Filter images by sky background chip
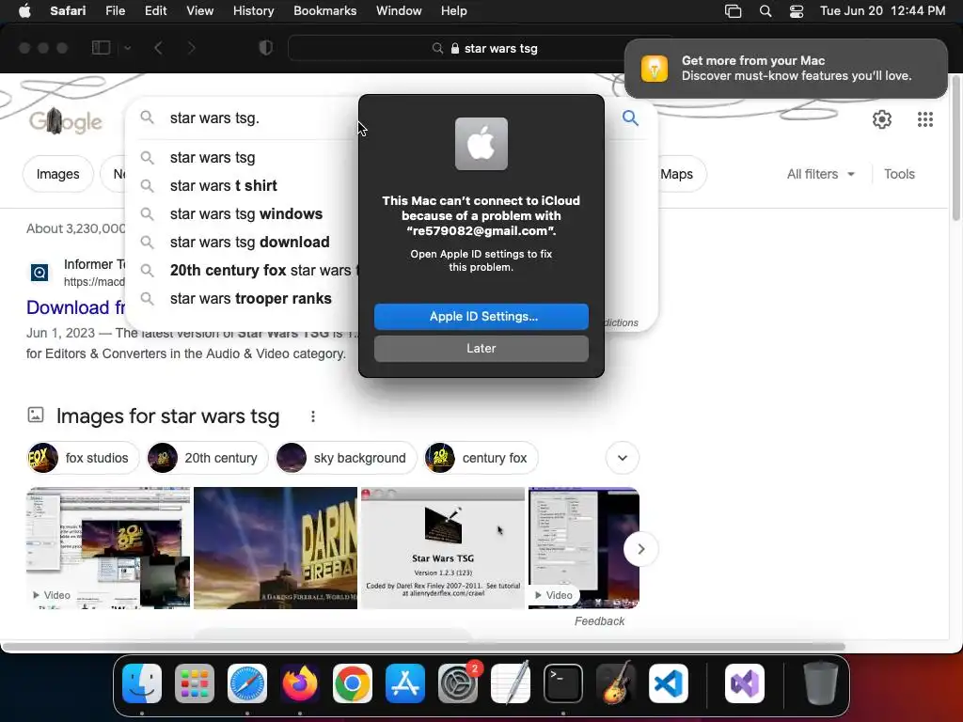Screen dimensions: 963x722 (x=345, y=458)
